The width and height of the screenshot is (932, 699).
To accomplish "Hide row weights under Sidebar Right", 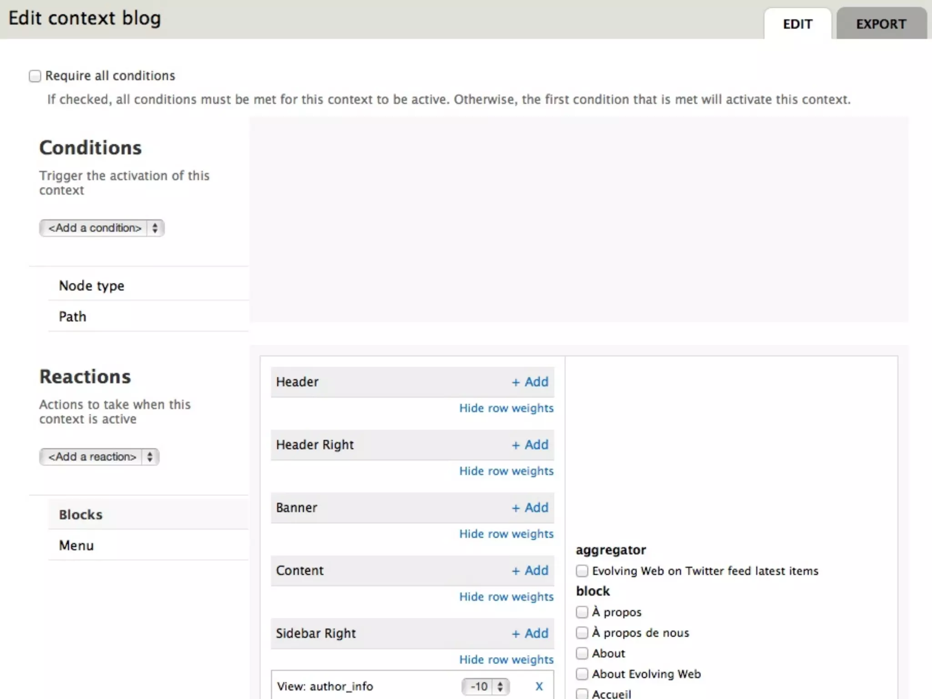I will coord(506,659).
